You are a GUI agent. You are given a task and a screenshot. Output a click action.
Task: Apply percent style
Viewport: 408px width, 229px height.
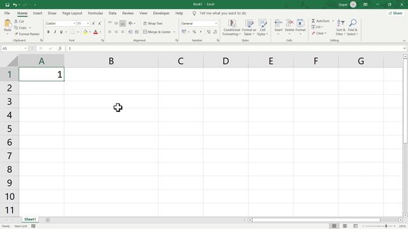click(x=194, y=32)
